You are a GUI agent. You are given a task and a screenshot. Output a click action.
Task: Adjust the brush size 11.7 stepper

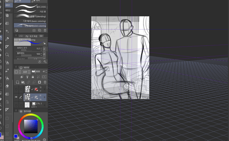click(41, 49)
